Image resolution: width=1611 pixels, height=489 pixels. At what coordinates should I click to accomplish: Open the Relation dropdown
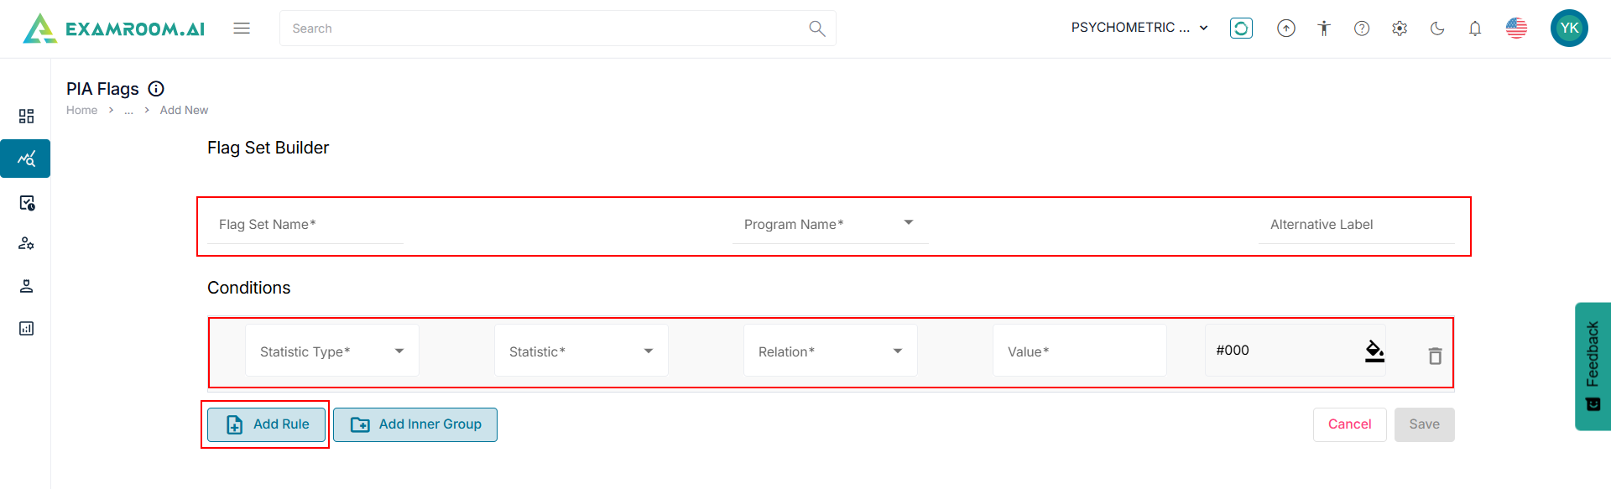pyautogui.click(x=830, y=351)
